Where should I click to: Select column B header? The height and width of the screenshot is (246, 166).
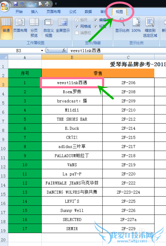(x=72, y=57)
